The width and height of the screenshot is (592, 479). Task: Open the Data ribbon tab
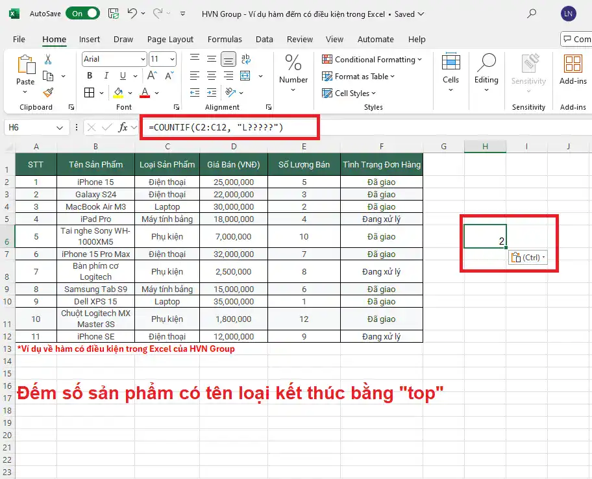(x=264, y=39)
